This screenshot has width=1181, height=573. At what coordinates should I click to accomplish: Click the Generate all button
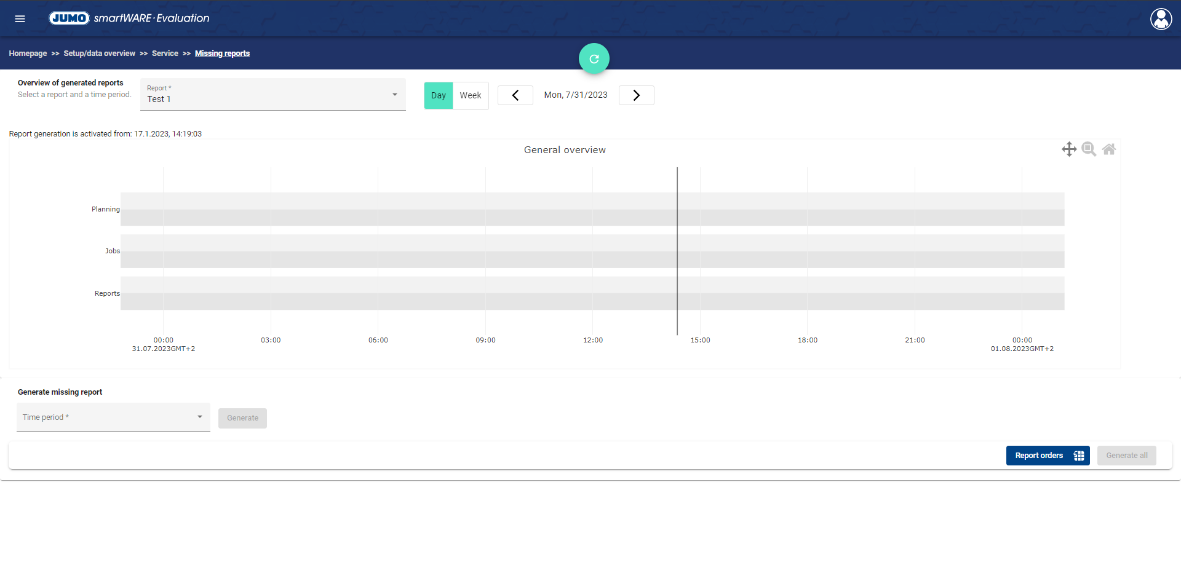(x=1126, y=456)
